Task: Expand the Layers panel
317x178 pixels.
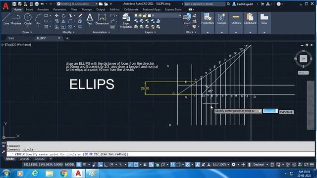Action: click(x=150, y=32)
